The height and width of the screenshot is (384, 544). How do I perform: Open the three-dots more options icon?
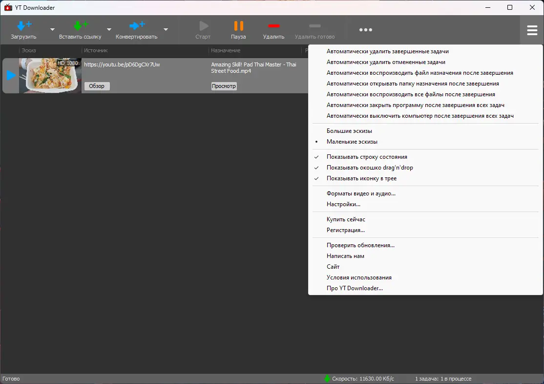(366, 30)
